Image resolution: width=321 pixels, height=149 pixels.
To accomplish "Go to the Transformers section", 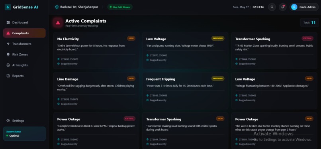I will pyautogui.click(x=24, y=44).
